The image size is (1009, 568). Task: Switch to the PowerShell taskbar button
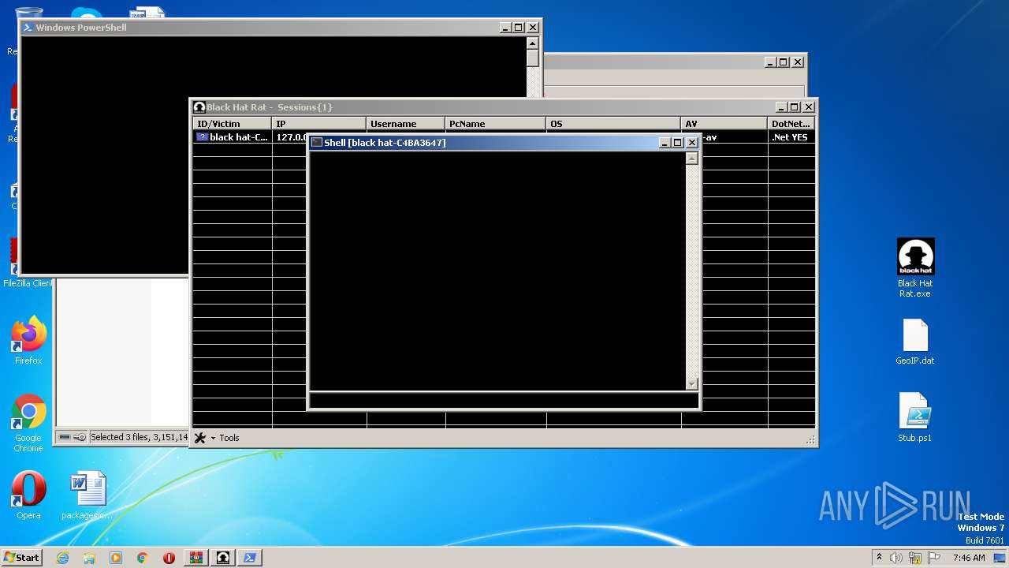[x=250, y=558]
